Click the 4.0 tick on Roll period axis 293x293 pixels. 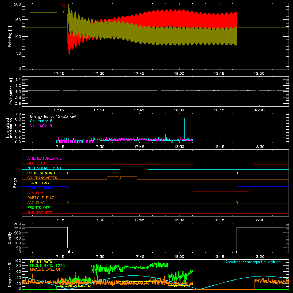pos(18,92)
